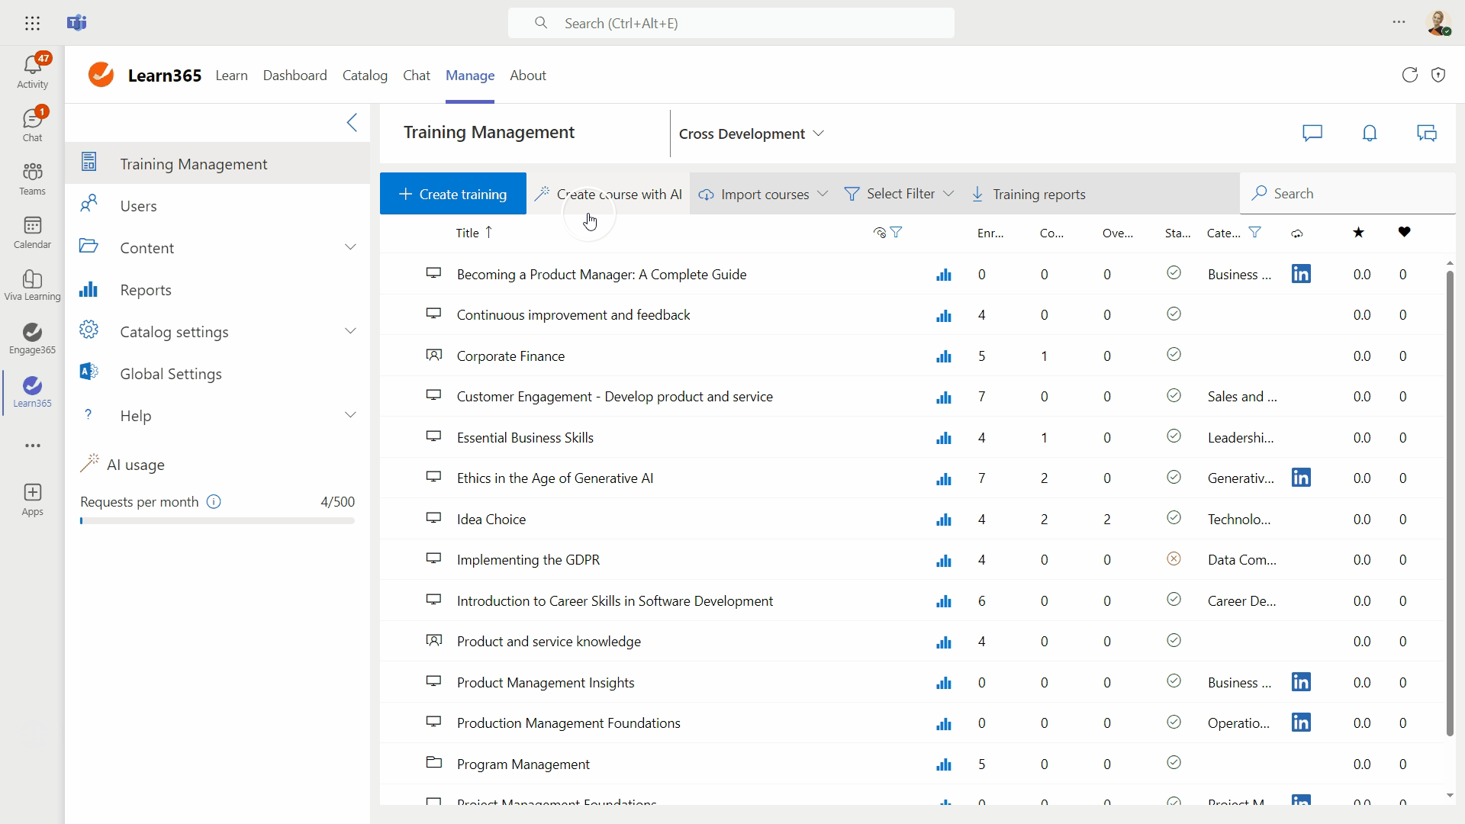The width and height of the screenshot is (1465, 824).
Task: View report chart for Corporate Finance
Action: point(944,356)
